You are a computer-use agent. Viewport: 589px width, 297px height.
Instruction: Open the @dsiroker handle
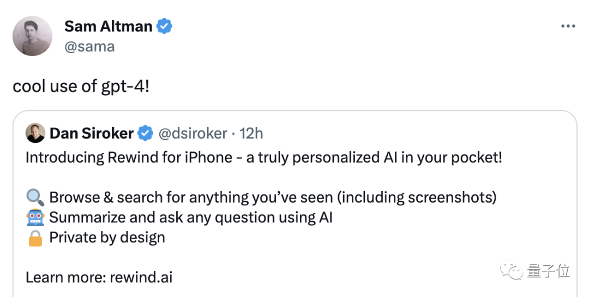(193, 133)
